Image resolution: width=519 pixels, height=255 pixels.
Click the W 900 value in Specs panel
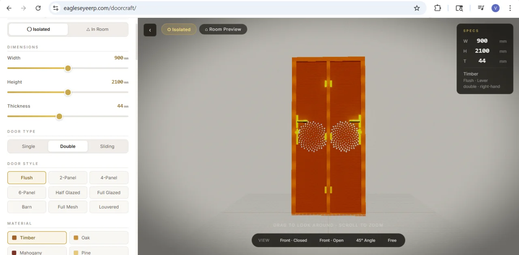[482, 41]
